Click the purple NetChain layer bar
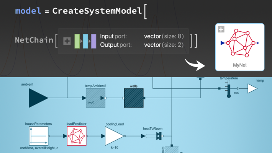The image size is (272, 153). pyautogui.click(x=94, y=41)
